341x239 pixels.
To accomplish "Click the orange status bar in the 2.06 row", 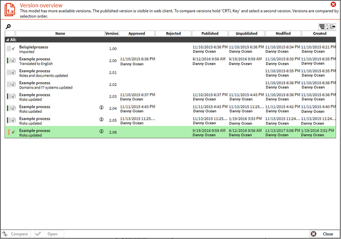I will (9, 132).
